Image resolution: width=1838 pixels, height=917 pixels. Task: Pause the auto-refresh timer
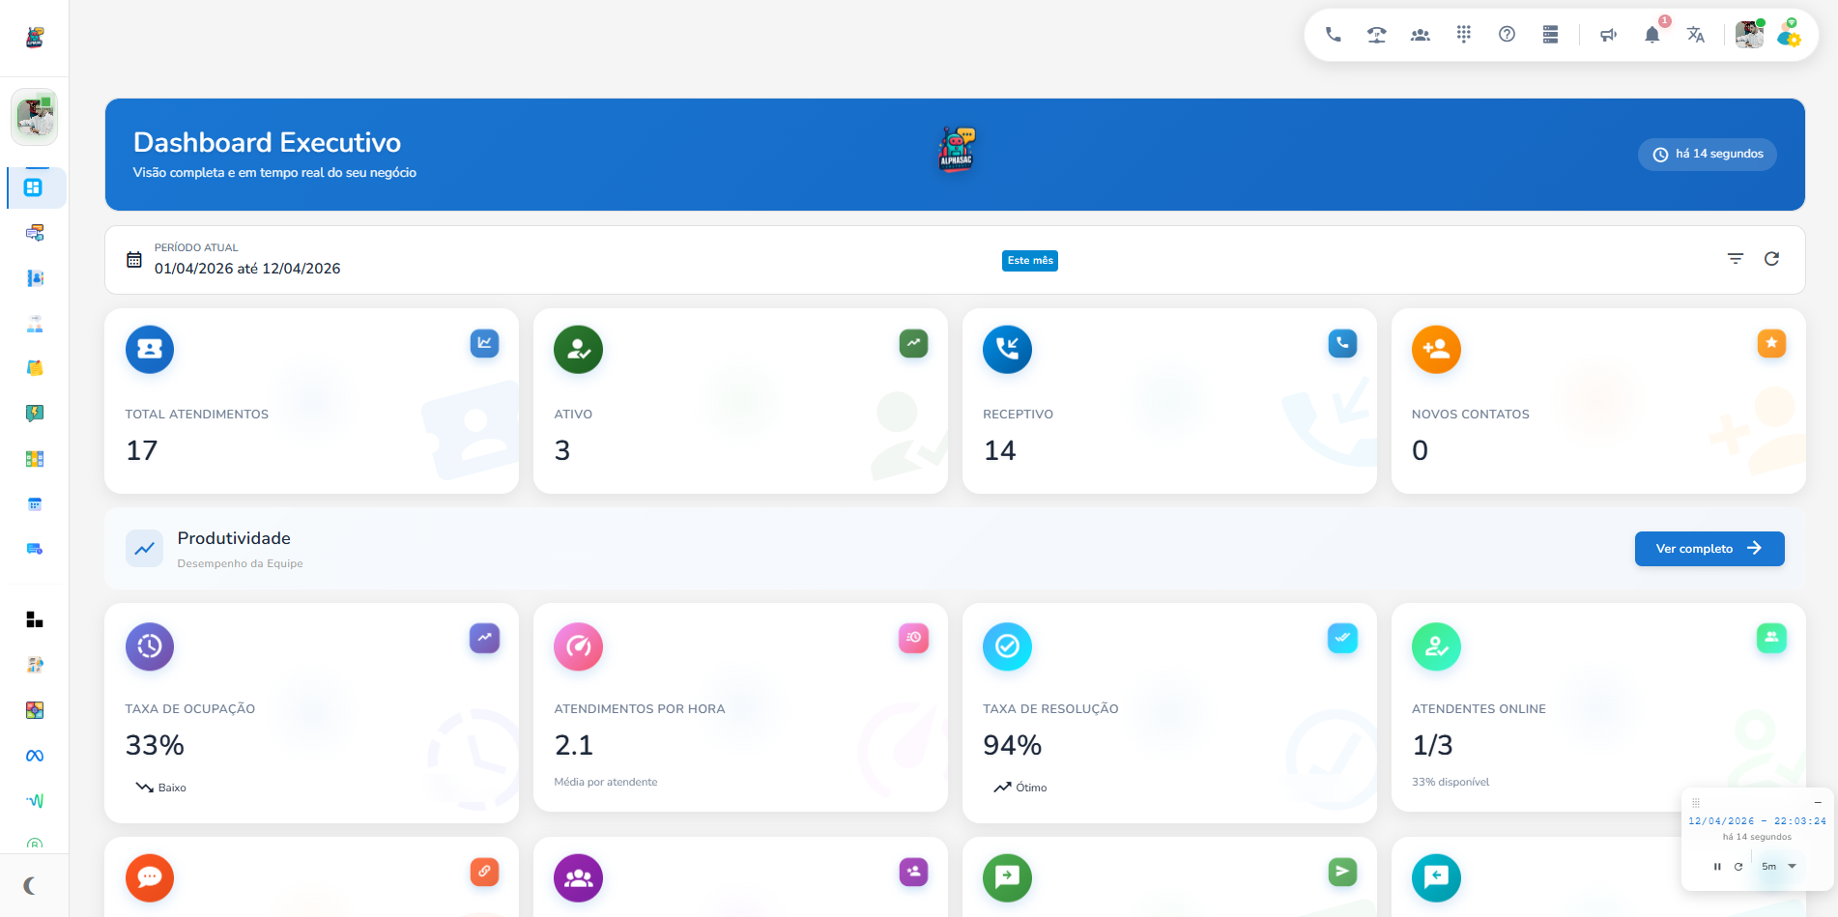(1717, 867)
